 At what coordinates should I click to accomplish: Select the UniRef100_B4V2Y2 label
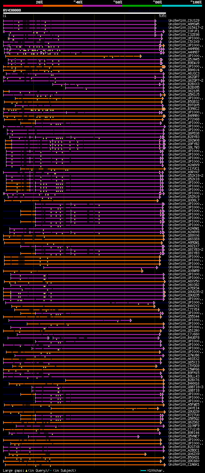click(x=184, y=306)
